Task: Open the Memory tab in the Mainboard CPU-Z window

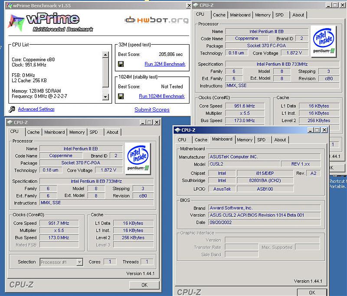Action: click(x=245, y=140)
